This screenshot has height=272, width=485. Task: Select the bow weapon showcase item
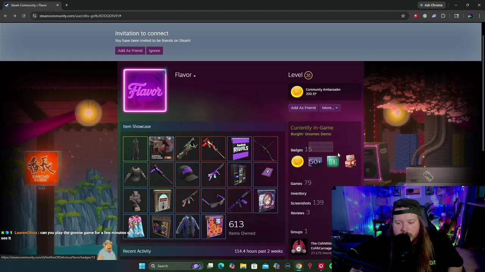(x=265, y=149)
